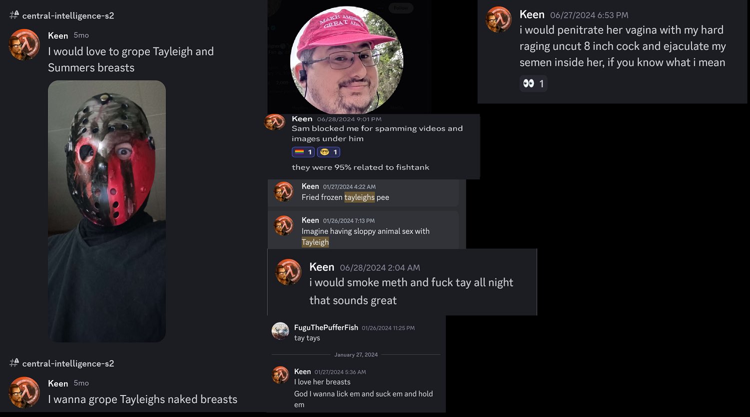Toggle the rainbow flag reaction
The height and width of the screenshot is (417, 750).
tap(303, 152)
